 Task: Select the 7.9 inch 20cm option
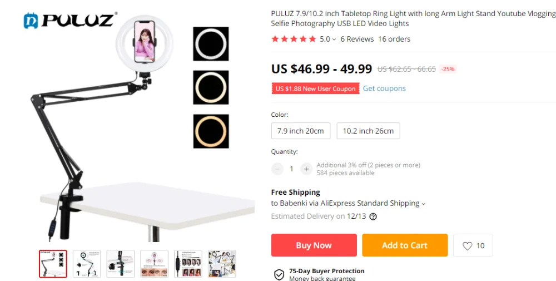pyautogui.click(x=301, y=131)
